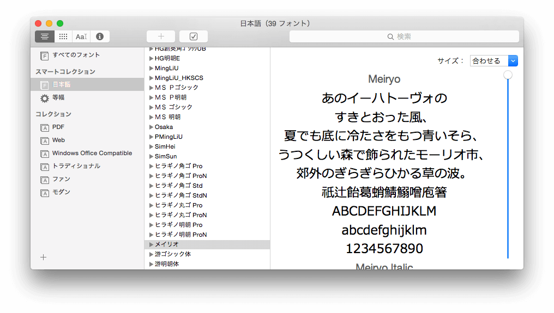This screenshot has height=313, width=554.
Task: Expand the Osaka font family
Action: 151,127
